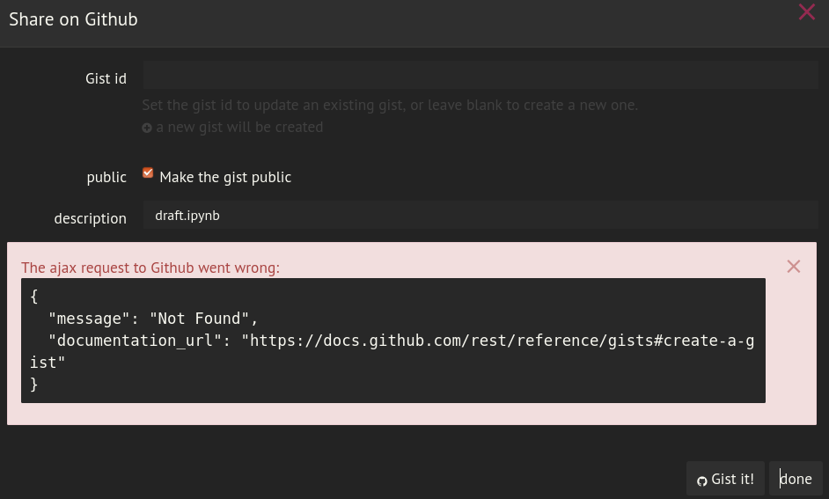The image size is (829, 499).
Task: Click the 'a new gist will be created' plus icon
Action: click(147, 128)
